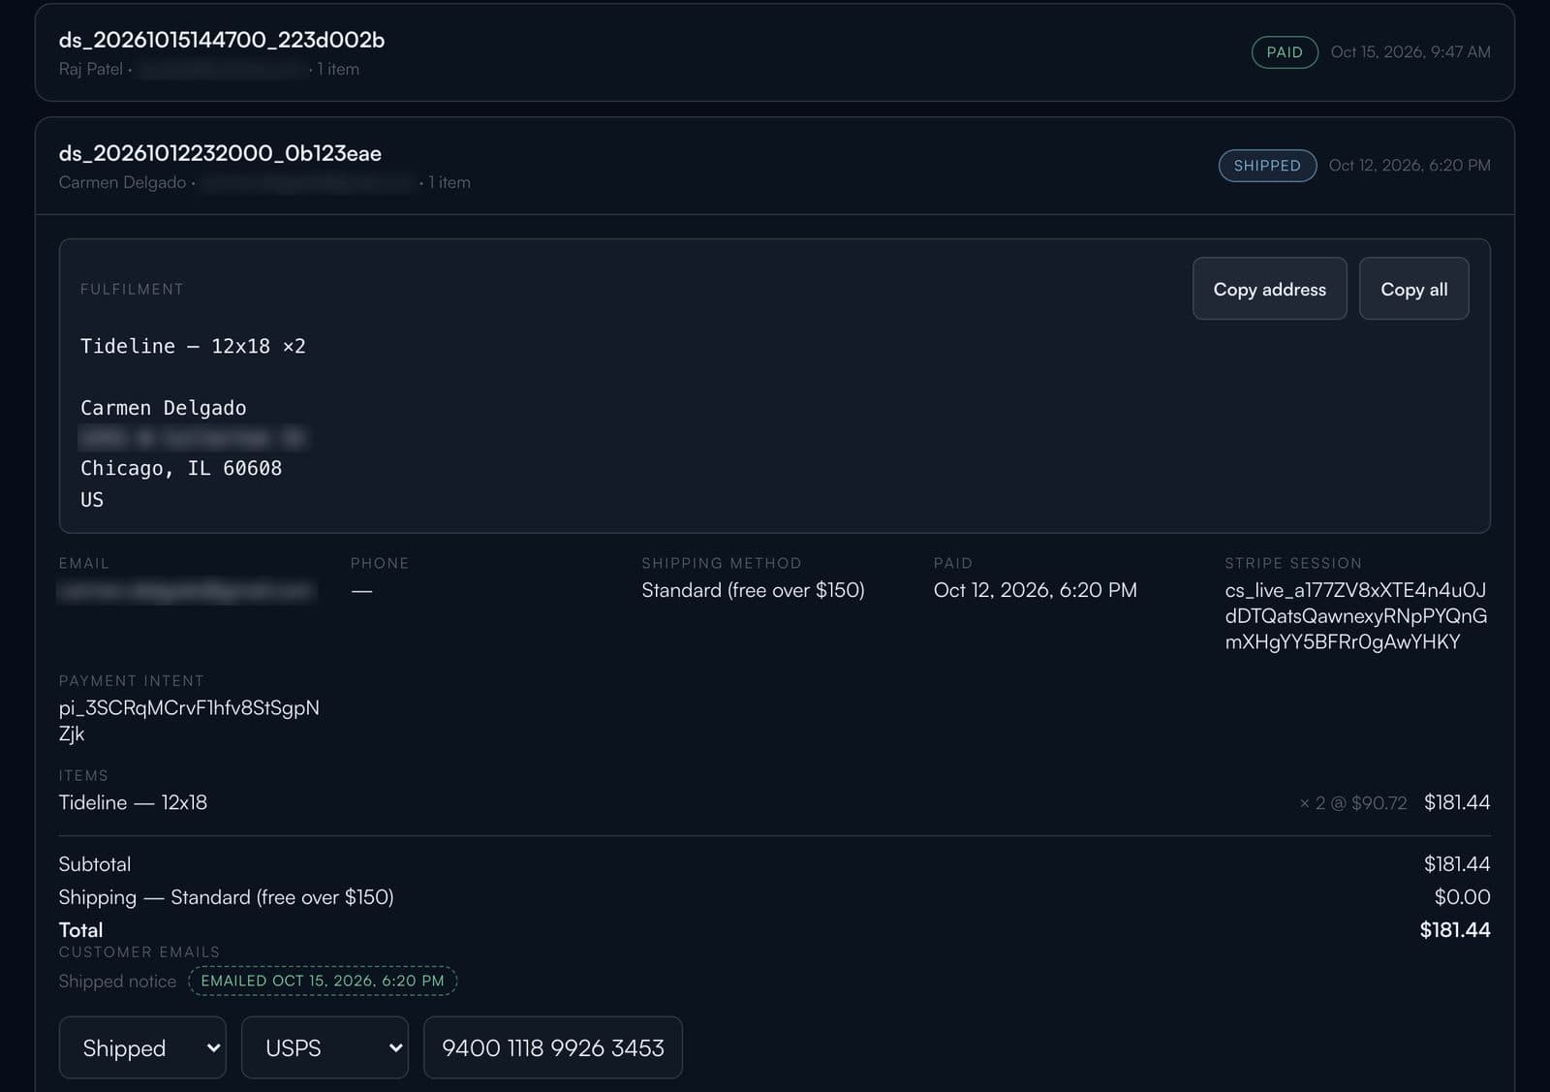Click the paid date Oct 12, 2026, 6:20 PM value
Screen dimensions: 1550x1092
[x=1035, y=590]
